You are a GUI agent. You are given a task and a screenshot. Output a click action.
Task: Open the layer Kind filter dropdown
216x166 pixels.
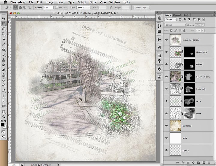[170, 20]
